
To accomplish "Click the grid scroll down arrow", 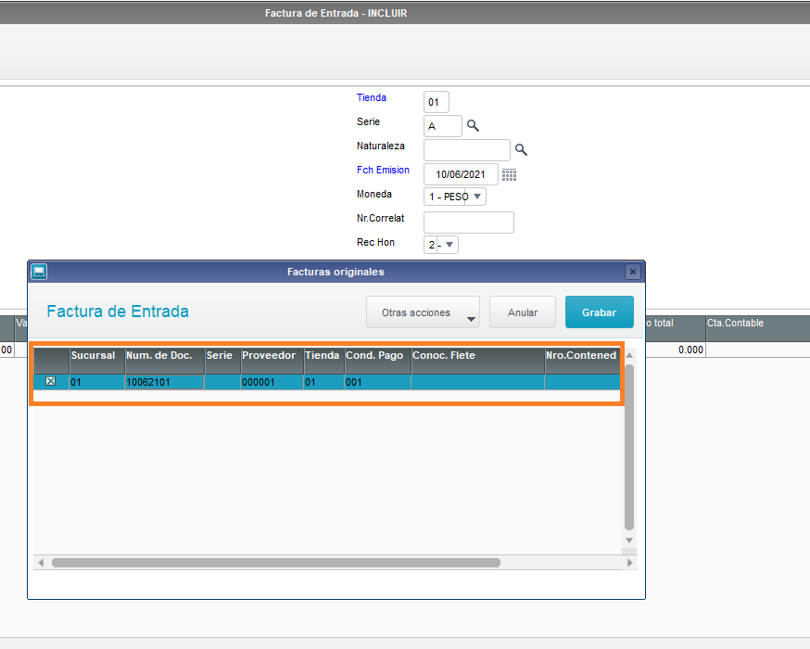I will [x=629, y=540].
